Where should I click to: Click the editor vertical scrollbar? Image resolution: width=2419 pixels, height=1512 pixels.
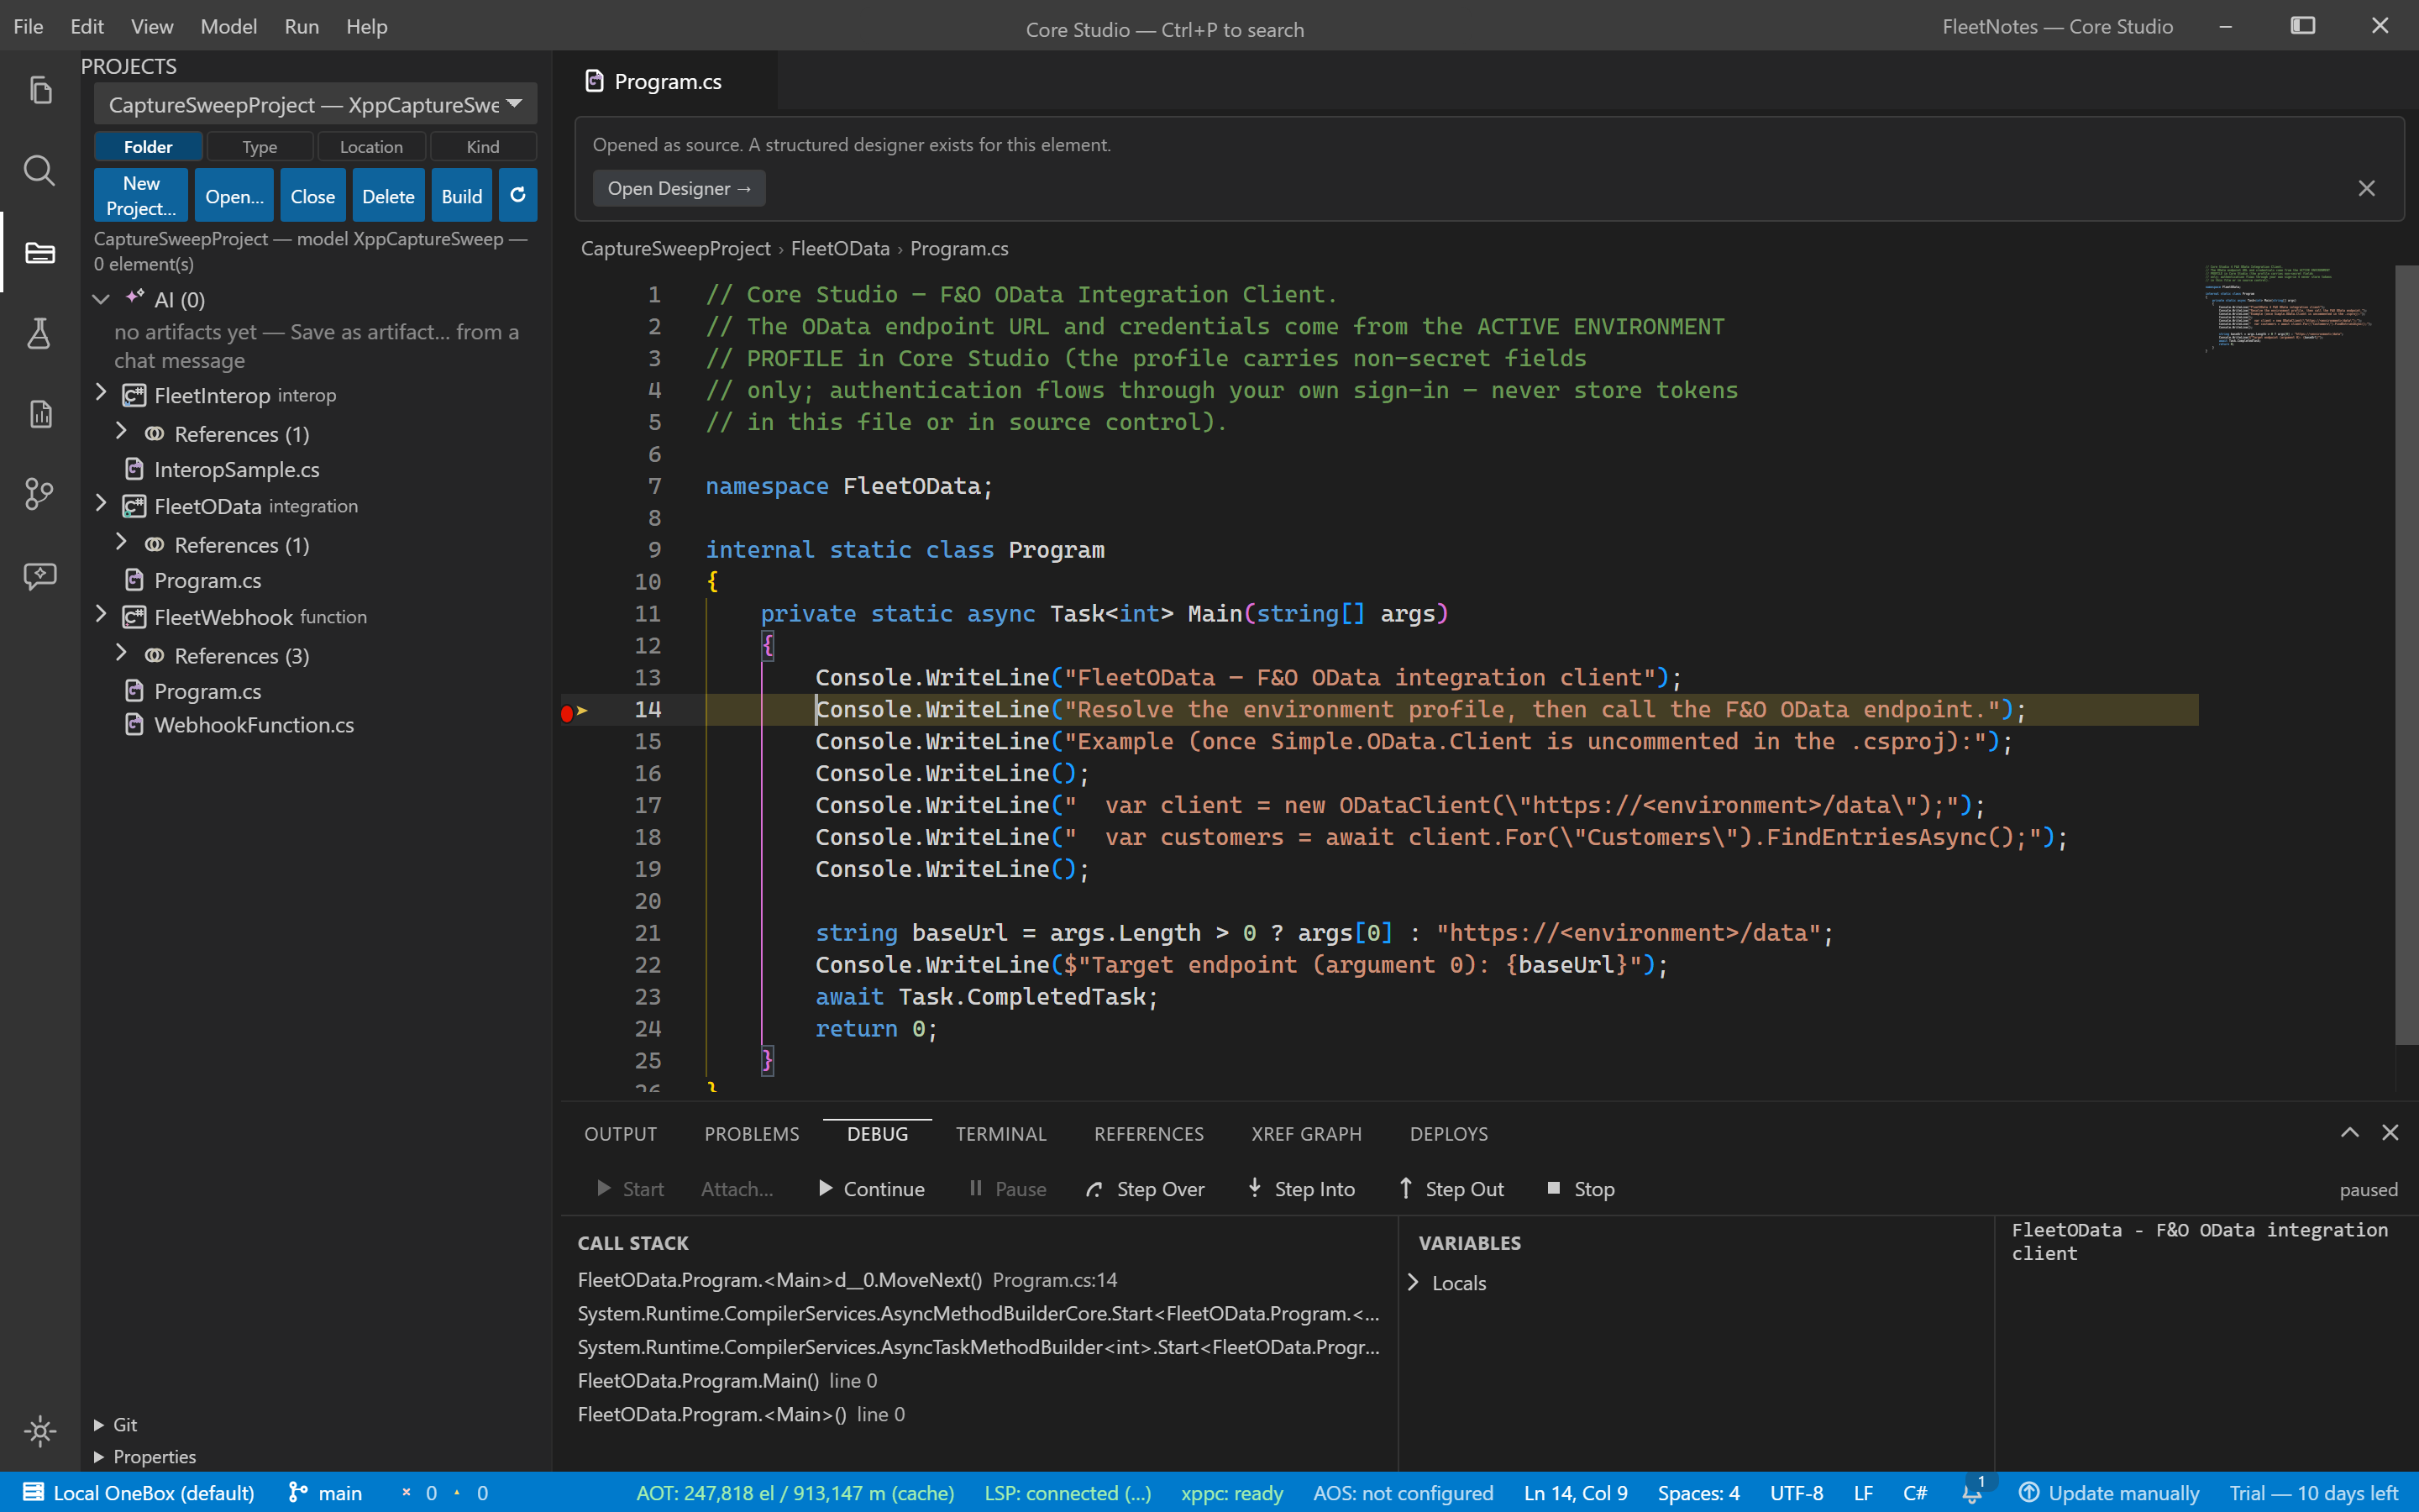click(2406, 655)
